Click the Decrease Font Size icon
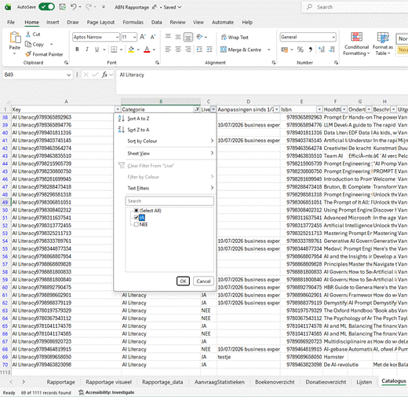The height and width of the screenshot is (397, 408). click(x=153, y=37)
